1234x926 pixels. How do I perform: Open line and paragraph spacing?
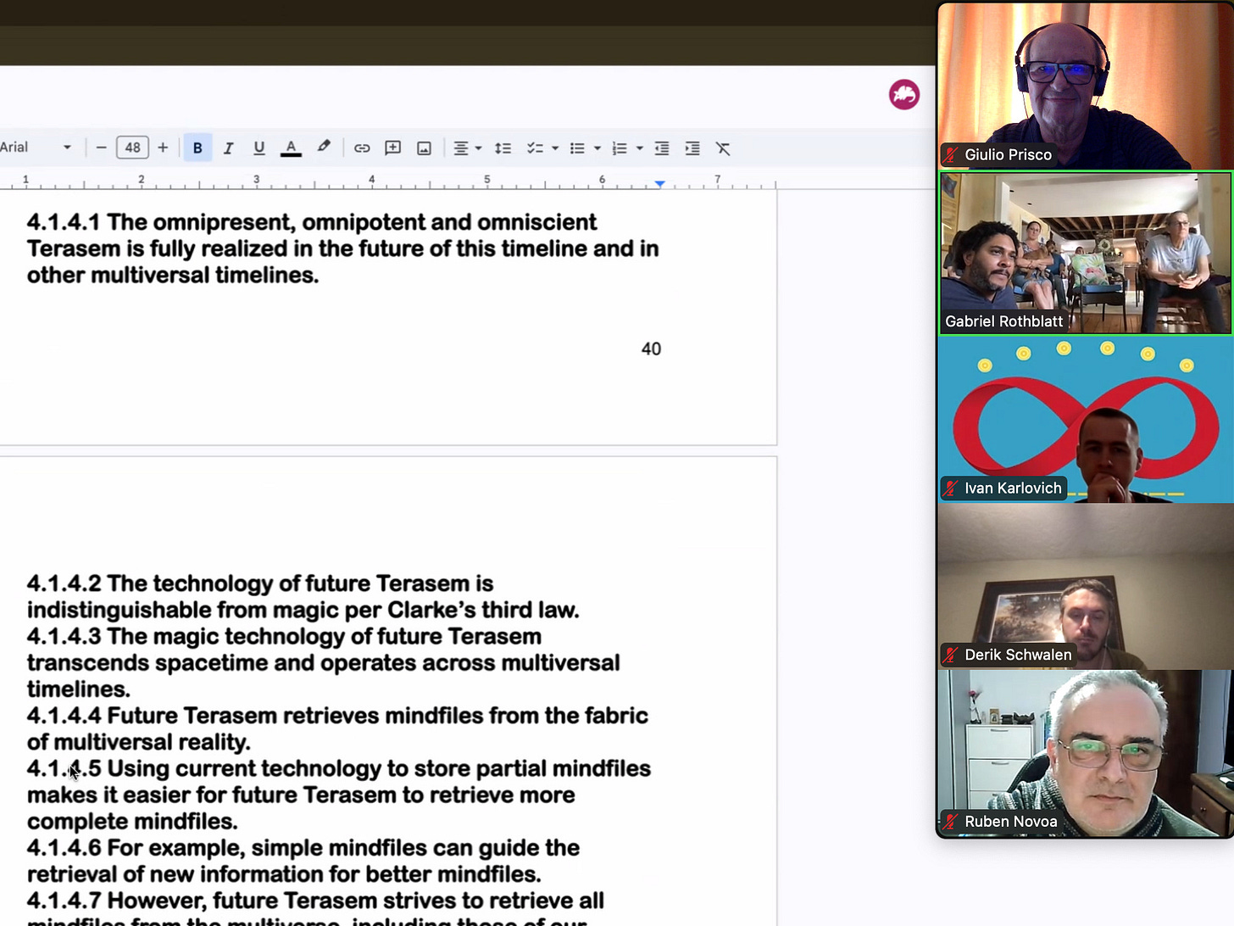point(503,148)
